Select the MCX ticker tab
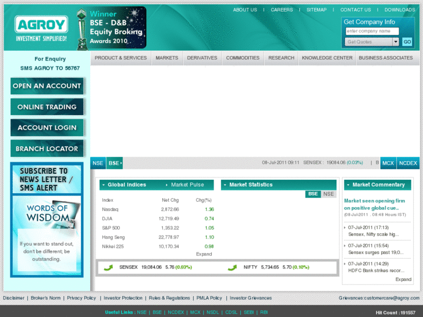Image resolution: width=423 pixels, height=317 pixels. click(x=388, y=163)
